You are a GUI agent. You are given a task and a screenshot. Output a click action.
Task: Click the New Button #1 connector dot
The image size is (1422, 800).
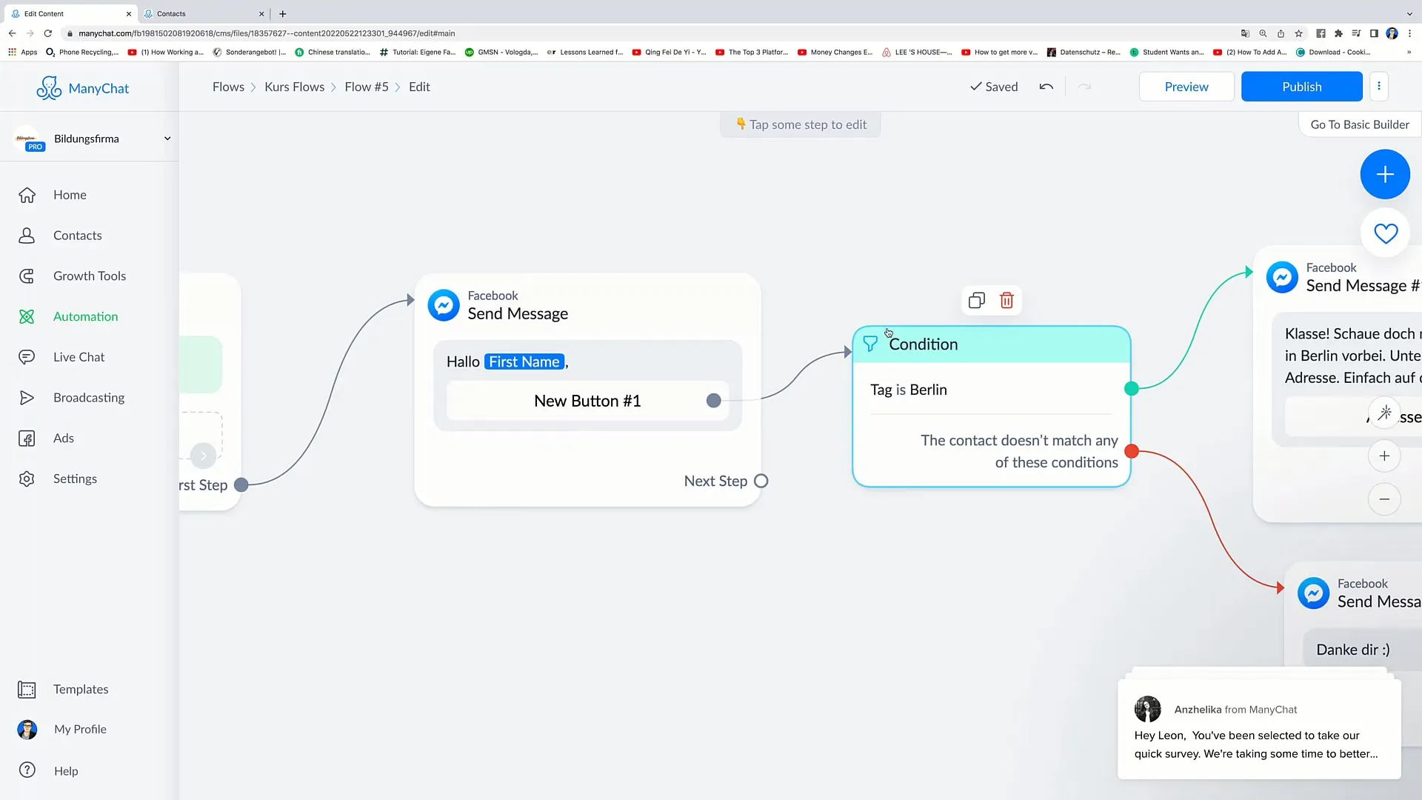pyautogui.click(x=713, y=401)
